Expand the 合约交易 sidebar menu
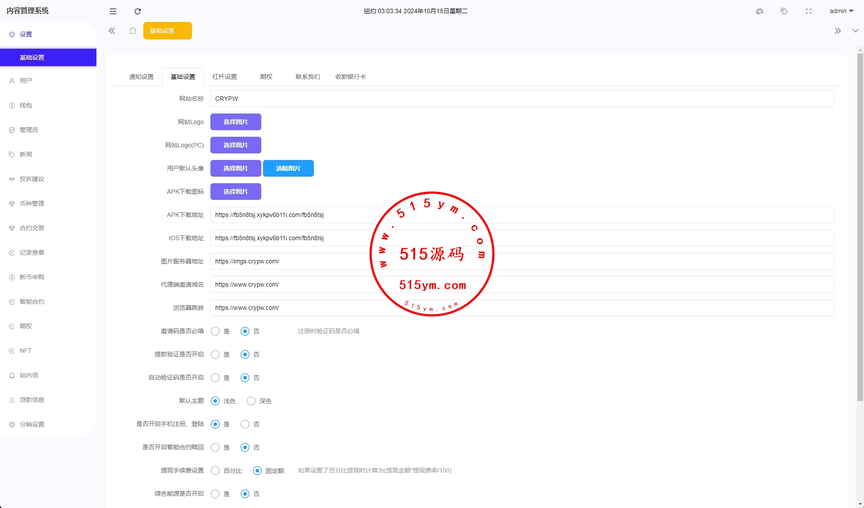864x508 pixels. pos(32,228)
